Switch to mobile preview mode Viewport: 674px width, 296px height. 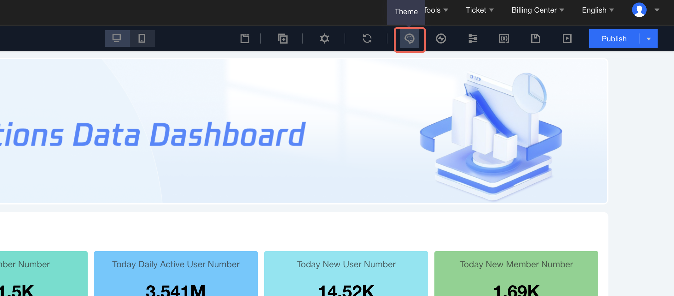tap(142, 38)
